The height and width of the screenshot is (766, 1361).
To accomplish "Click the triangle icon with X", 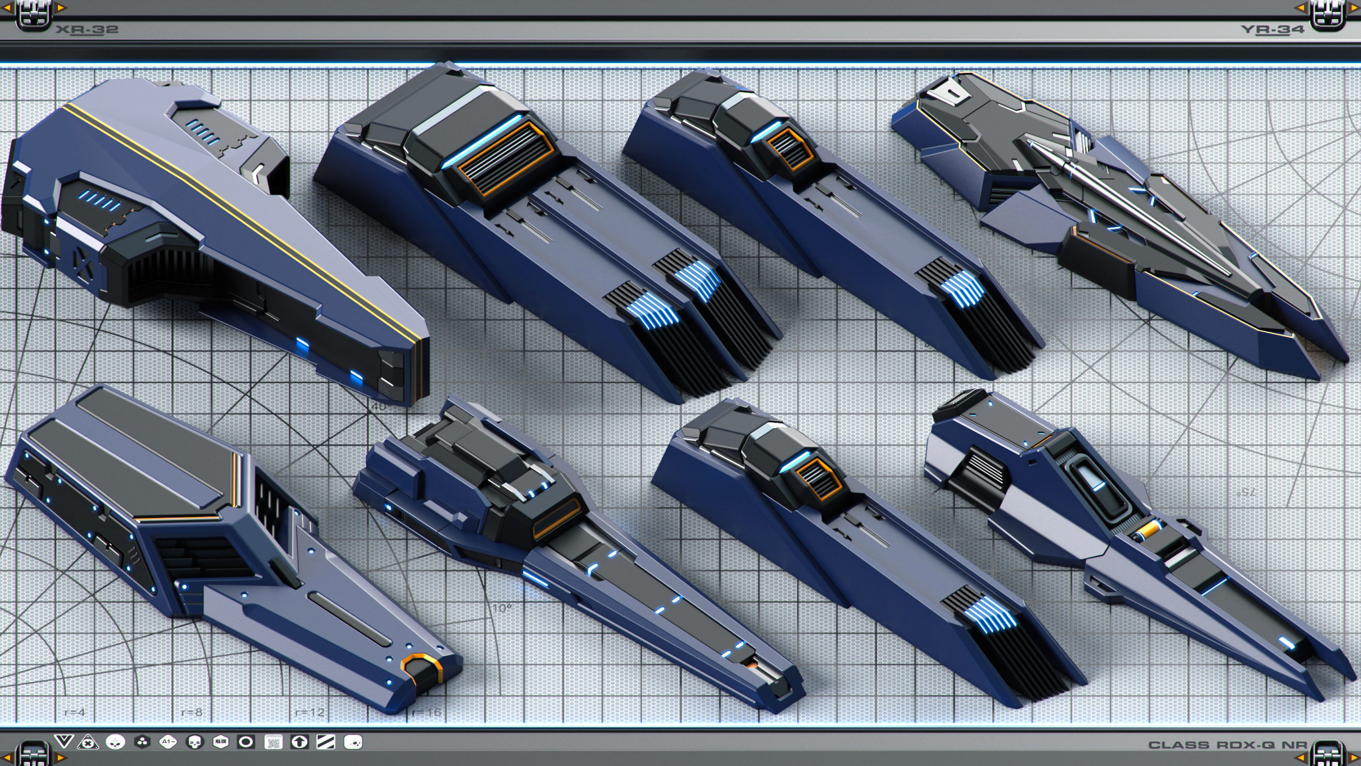I will [88, 743].
